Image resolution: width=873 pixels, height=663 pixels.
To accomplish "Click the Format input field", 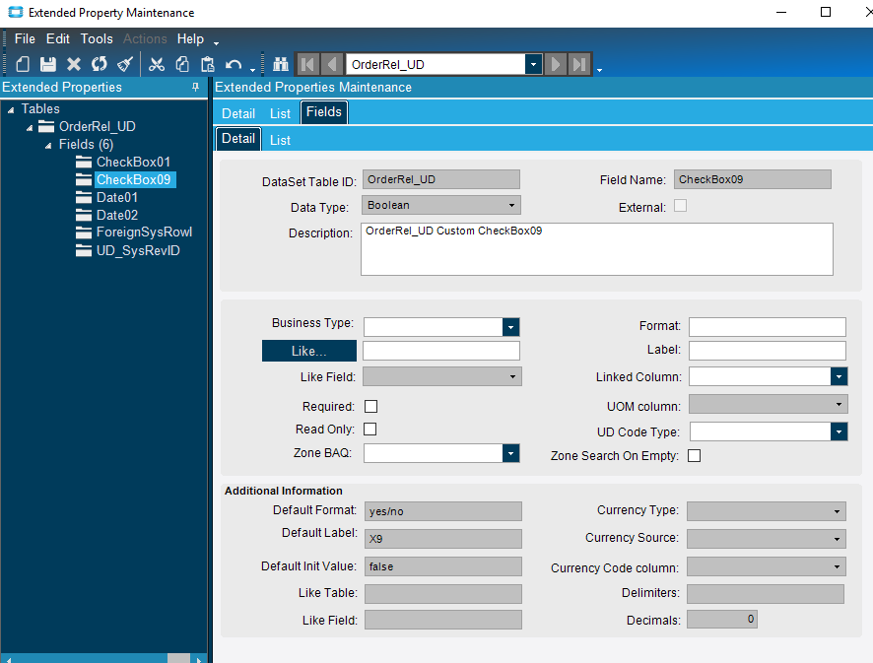I will point(768,327).
